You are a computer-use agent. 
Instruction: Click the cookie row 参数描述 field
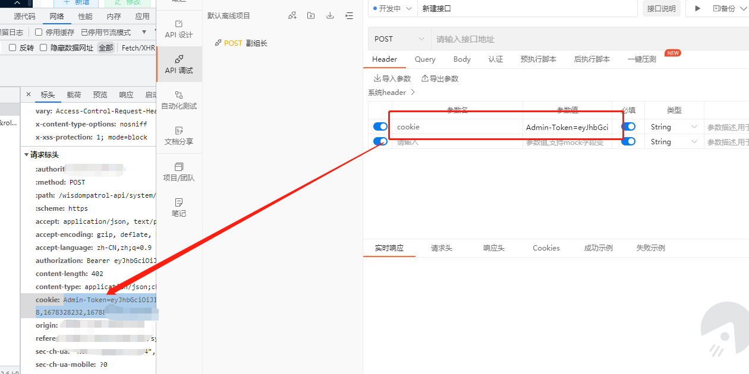coord(726,127)
